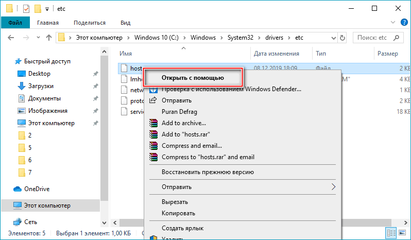Sort by Дата изменения column header
The width and height of the screenshot is (411, 240).
click(x=276, y=54)
